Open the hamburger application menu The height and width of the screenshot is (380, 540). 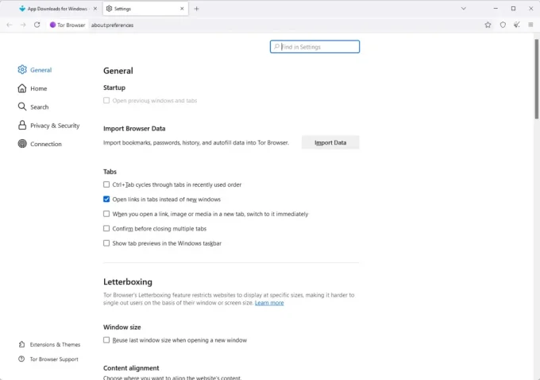coord(530,25)
